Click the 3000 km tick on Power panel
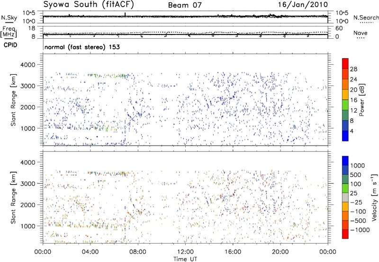The width and height of the screenshot is (379, 262). [x=28, y=86]
